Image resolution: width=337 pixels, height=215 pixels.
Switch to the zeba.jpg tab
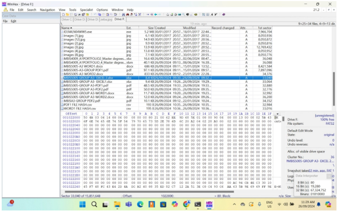(106, 19)
